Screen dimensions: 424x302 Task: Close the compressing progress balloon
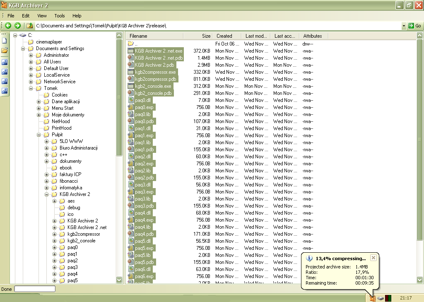coord(373,258)
